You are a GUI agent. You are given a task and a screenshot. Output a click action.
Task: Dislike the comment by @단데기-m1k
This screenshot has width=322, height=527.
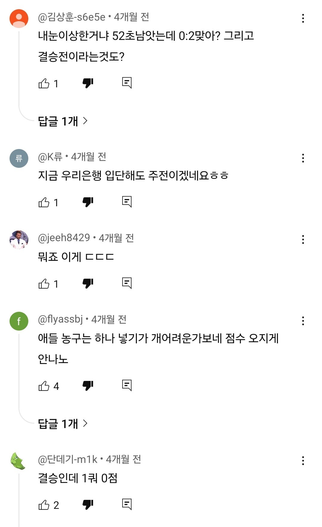coord(88,505)
